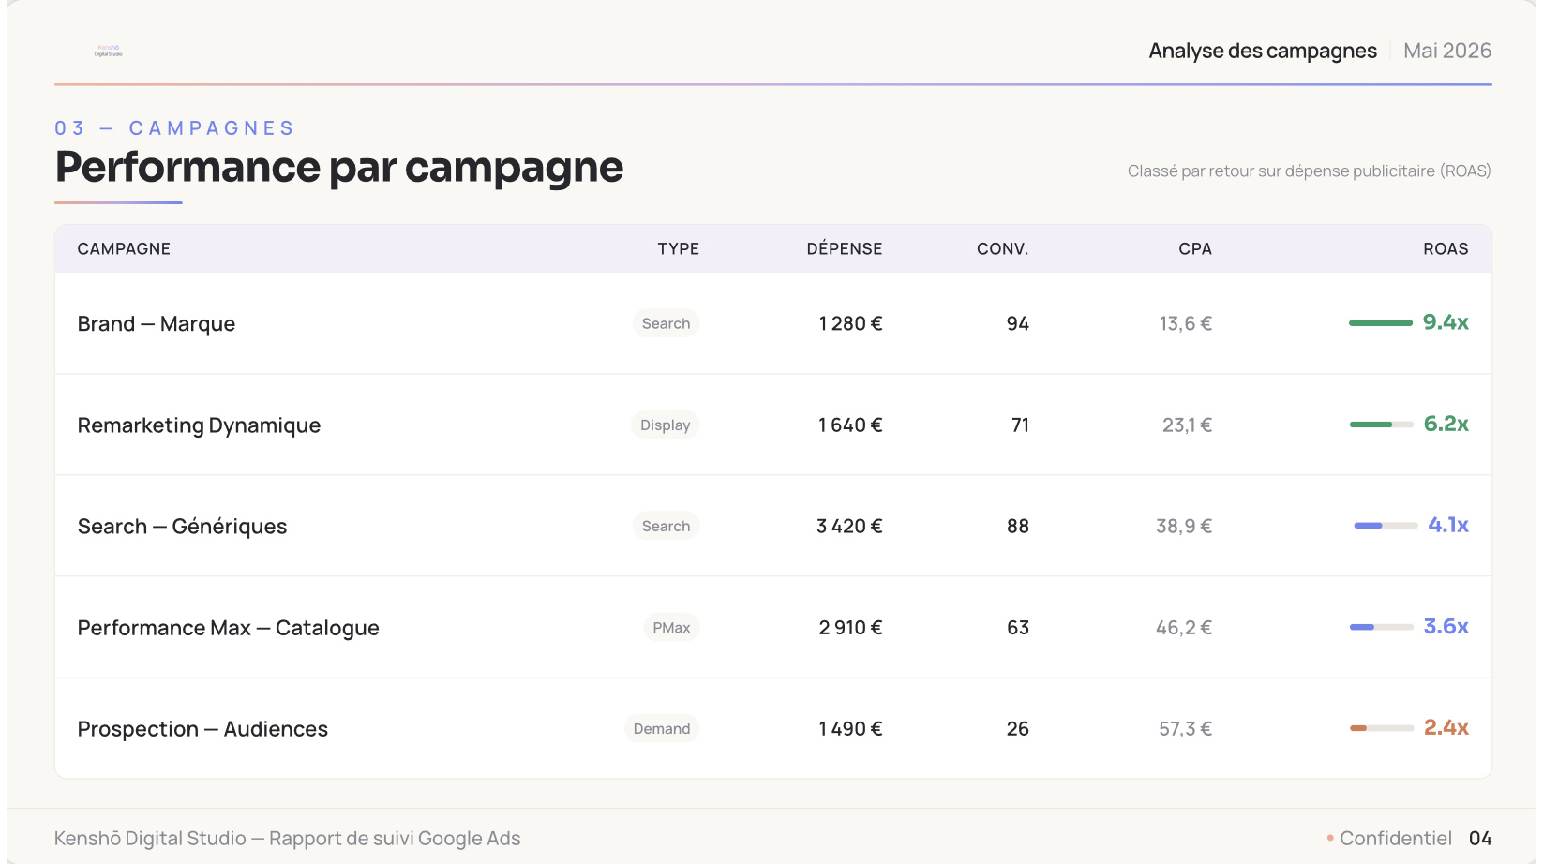Click the blue ROAS bar for Search — Génériques
This screenshot has height=864, width=1543.
point(1386,525)
